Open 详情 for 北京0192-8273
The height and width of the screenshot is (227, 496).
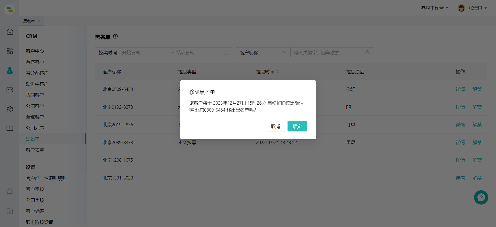tap(460, 107)
